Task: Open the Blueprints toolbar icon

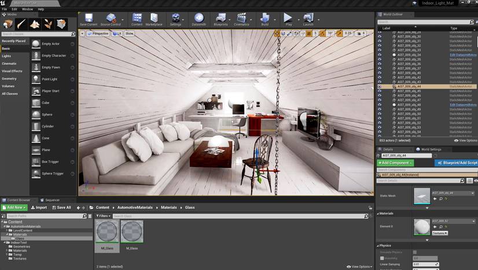Action: [x=220, y=18]
